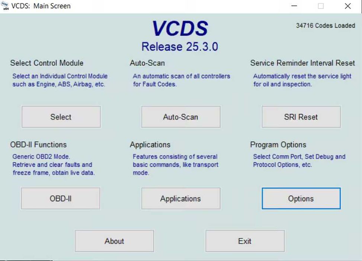This screenshot has height=261, width=362.
Task: Show the About dialog
Action: [x=114, y=241]
